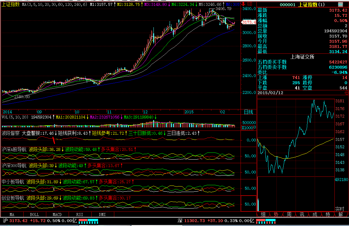Click the 2180.60 low price annotation
Screen dimensions: 349x226
(x=22, y=96)
